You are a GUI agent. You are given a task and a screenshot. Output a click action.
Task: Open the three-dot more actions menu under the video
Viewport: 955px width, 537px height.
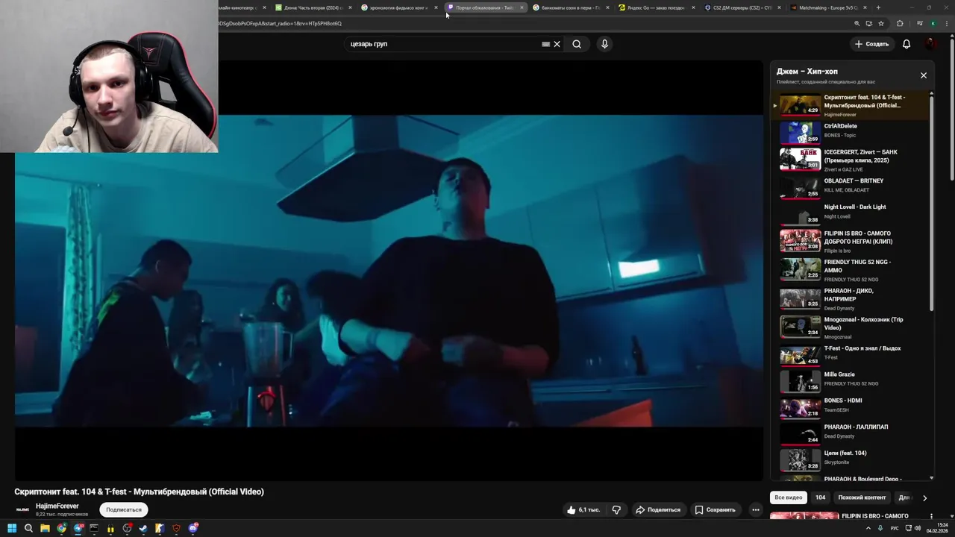click(x=756, y=510)
